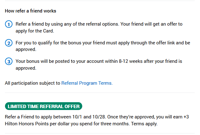Click the step 3 circled number icon
This screenshot has width=200, height=135.
pos(9,61)
